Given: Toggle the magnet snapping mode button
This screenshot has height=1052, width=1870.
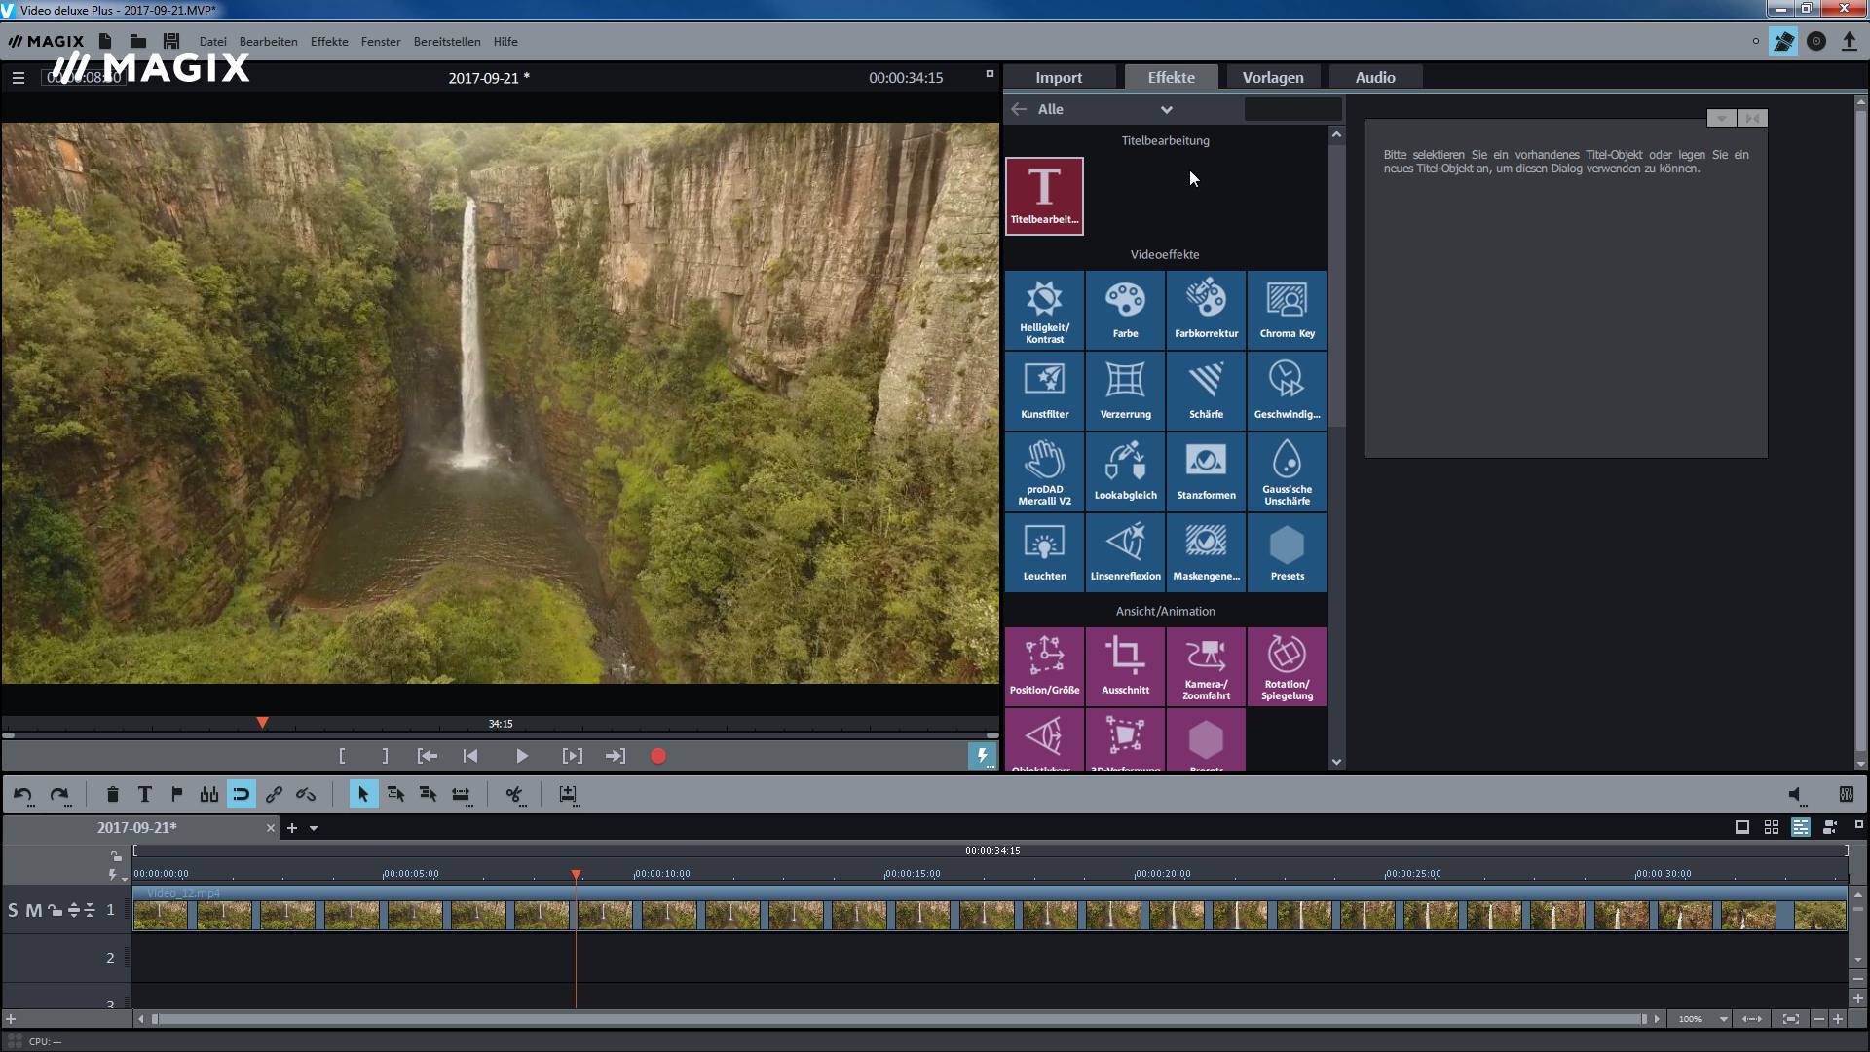Looking at the screenshot, I should [241, 795].
